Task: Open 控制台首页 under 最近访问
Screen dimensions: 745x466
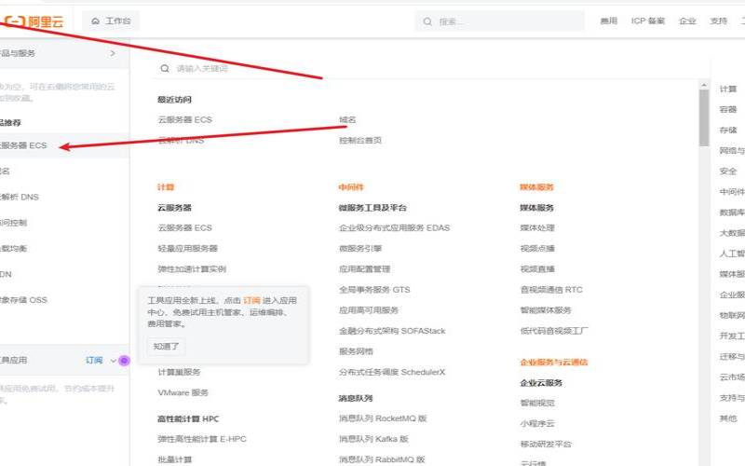Action: (x=360, y=141)
